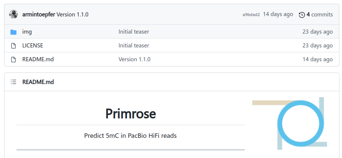Click armintoepfer's avatar image

(x=13, y=15)
